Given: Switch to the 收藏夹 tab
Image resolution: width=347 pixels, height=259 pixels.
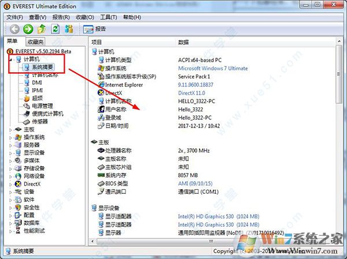Looking at the screenshot, I should click(35, 42).
